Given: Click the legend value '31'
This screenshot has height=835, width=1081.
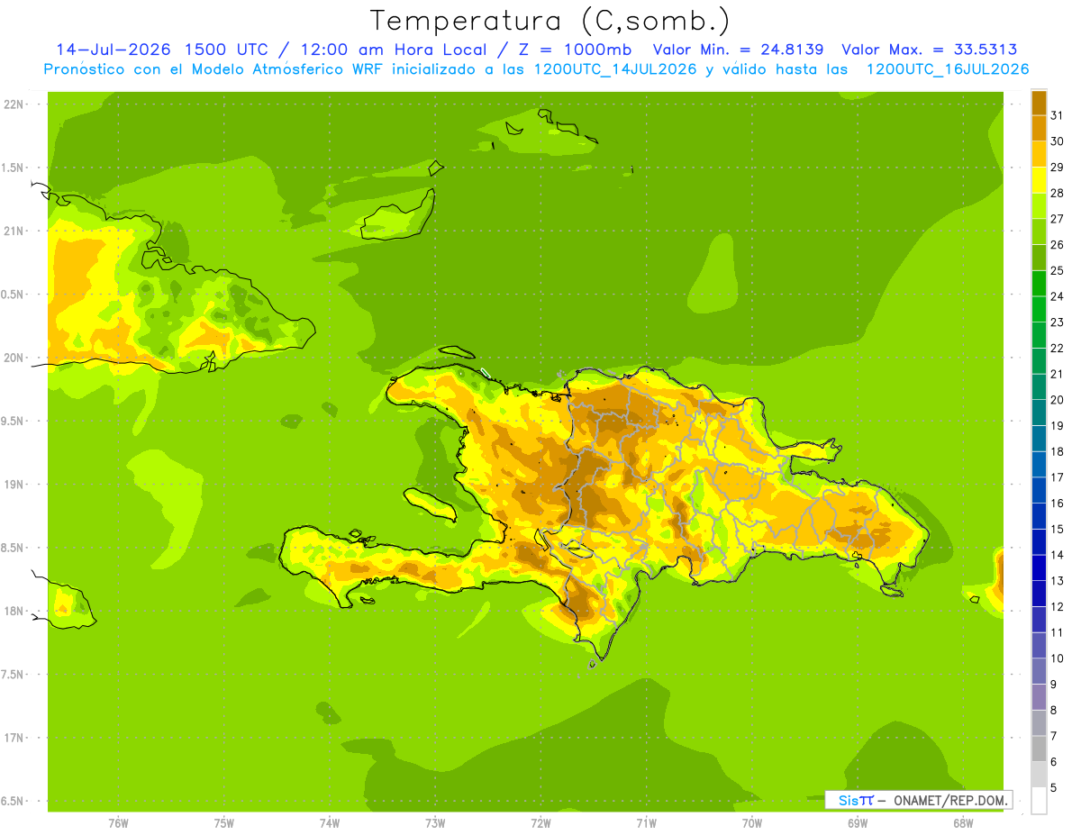Looking at the screenshot, I should coord(1058,115).
